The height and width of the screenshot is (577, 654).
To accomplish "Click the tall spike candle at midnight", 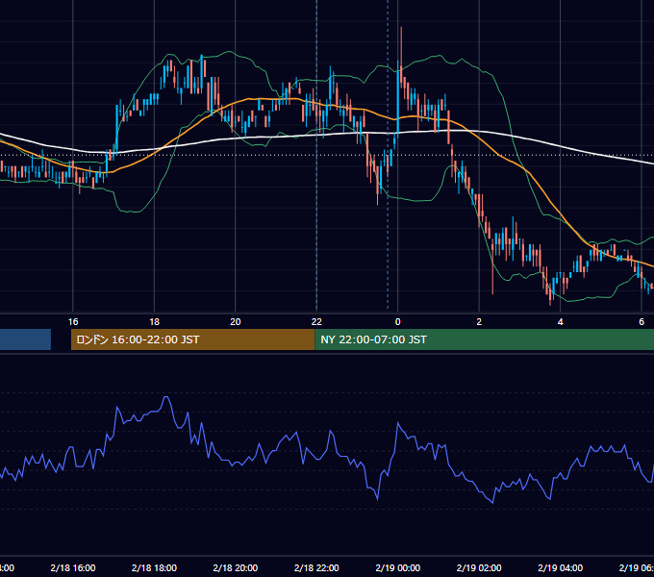I will click(x=401, y=59).
